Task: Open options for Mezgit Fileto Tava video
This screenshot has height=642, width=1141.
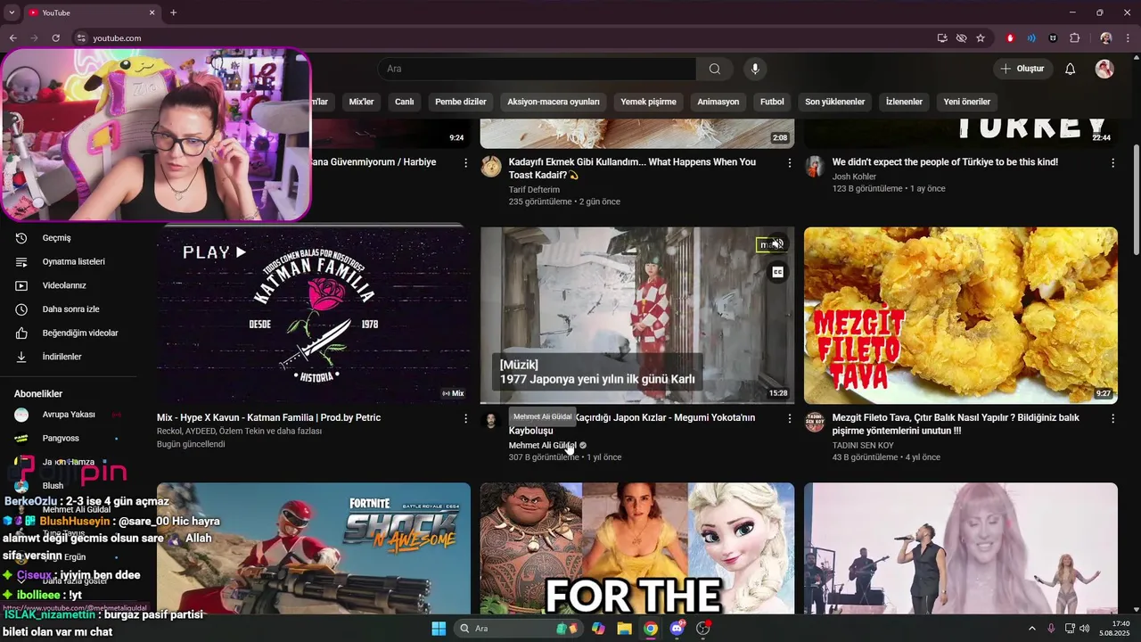Action: coord(1112,418)
